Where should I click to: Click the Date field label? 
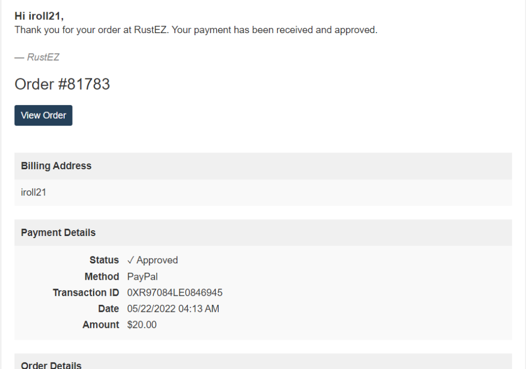[108, 309]
